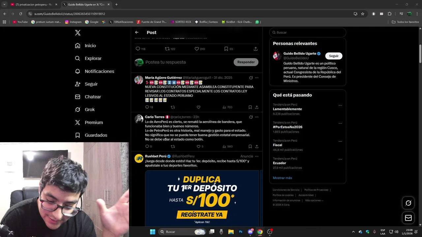Open Photoshop from the taskbar

click(241, 232)
